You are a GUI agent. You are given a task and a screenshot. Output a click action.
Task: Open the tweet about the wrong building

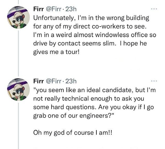[94, 35]
